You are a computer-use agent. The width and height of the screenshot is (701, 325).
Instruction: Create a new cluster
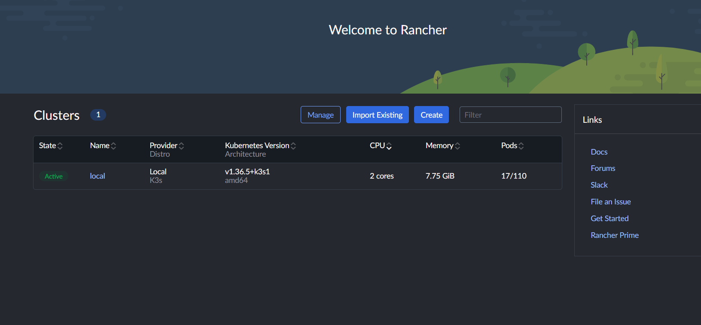(x=431, y=115)
